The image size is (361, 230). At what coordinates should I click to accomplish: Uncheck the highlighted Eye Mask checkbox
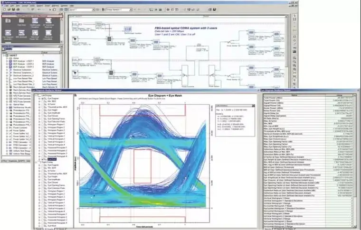tap(43, 159)
